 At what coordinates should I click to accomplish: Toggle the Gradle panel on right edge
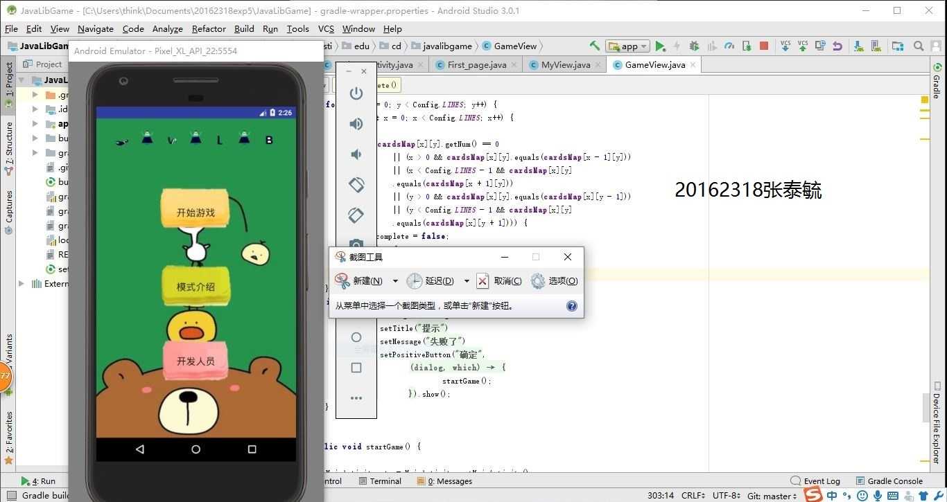click(x=937, y=81)
